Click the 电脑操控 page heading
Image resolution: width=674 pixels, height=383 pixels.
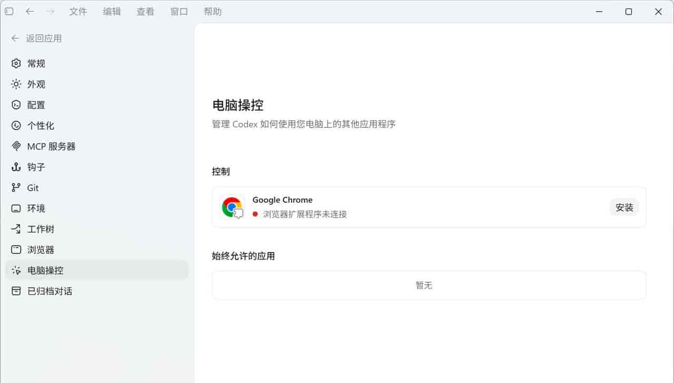pyautogui.click(x=238, y=105)
